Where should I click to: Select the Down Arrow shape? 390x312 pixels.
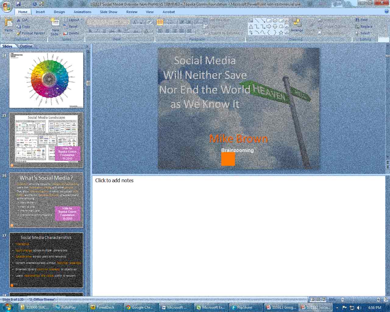pos(275,27)
